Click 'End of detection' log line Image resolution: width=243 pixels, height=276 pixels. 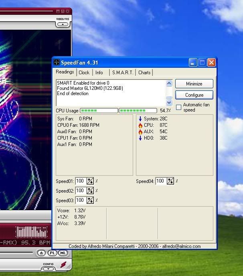tap(73, 93)
